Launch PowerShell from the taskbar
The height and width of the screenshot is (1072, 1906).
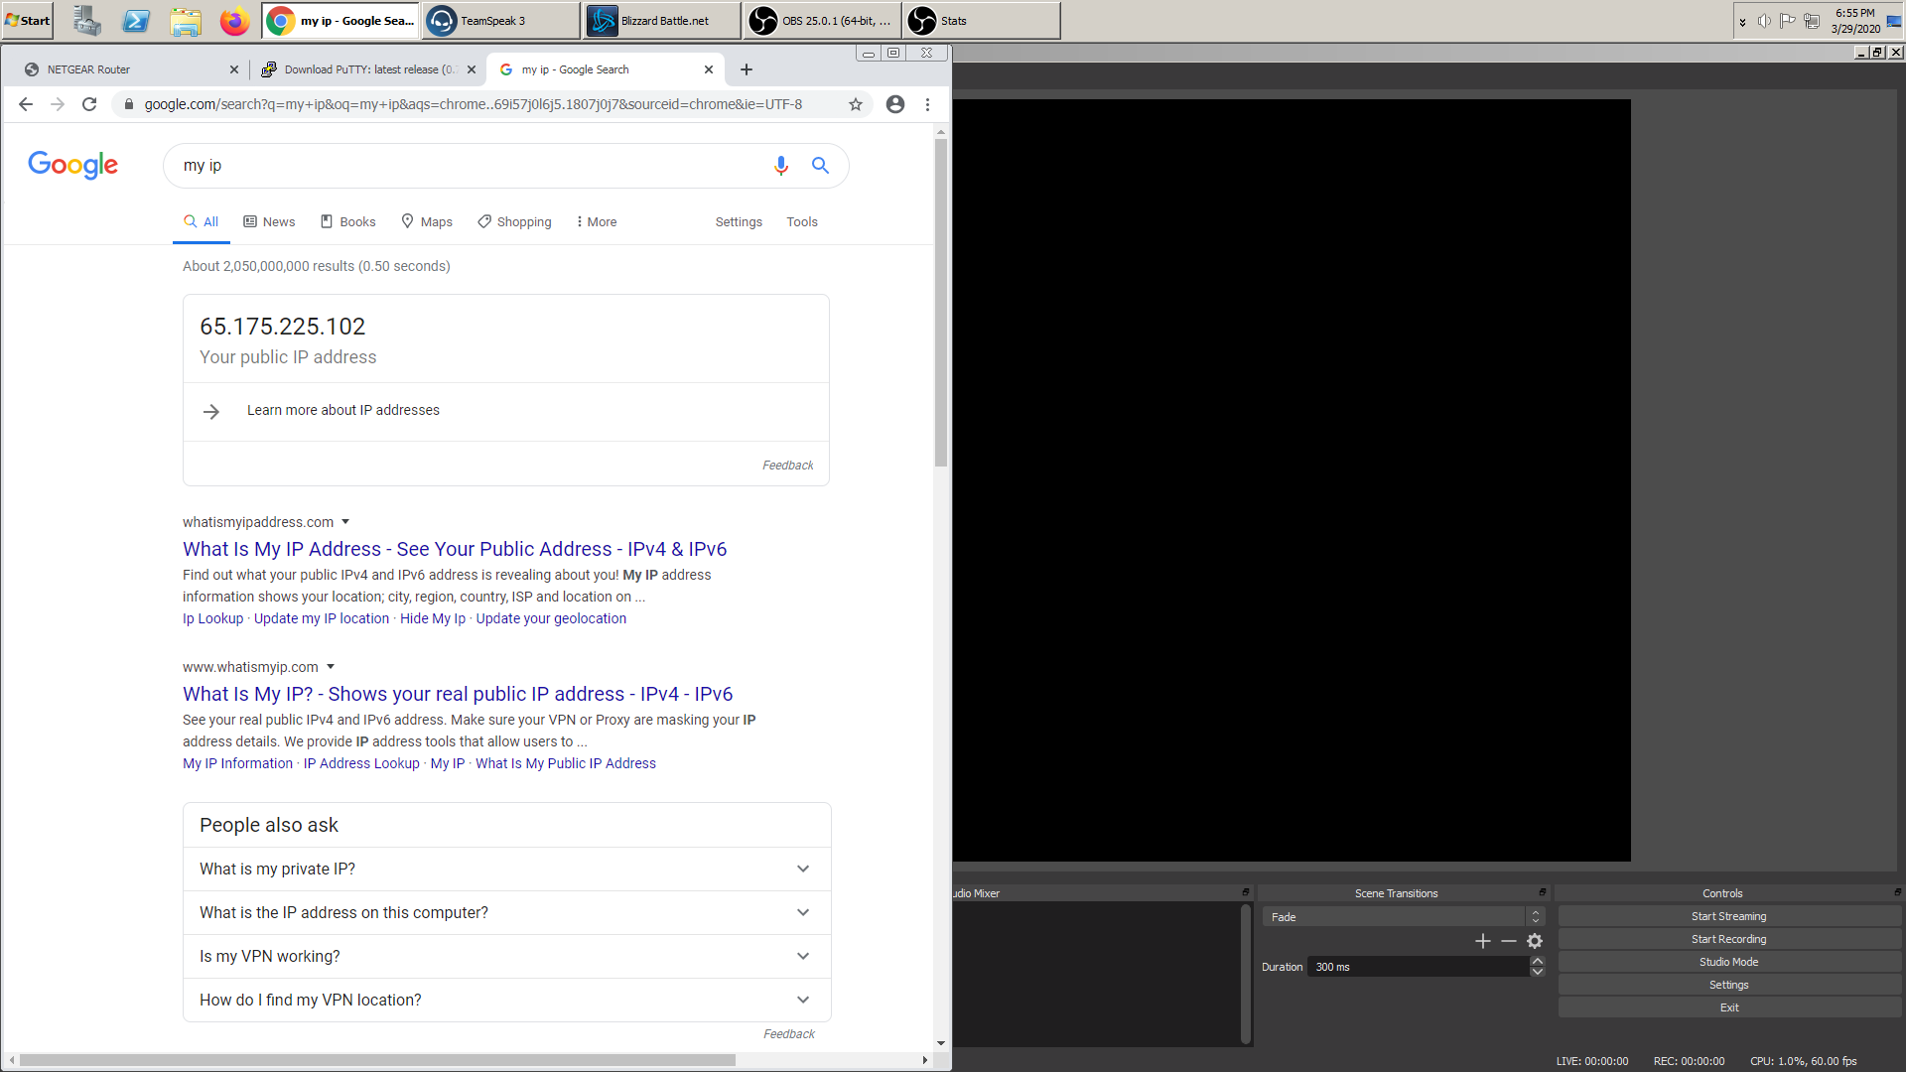136,21
